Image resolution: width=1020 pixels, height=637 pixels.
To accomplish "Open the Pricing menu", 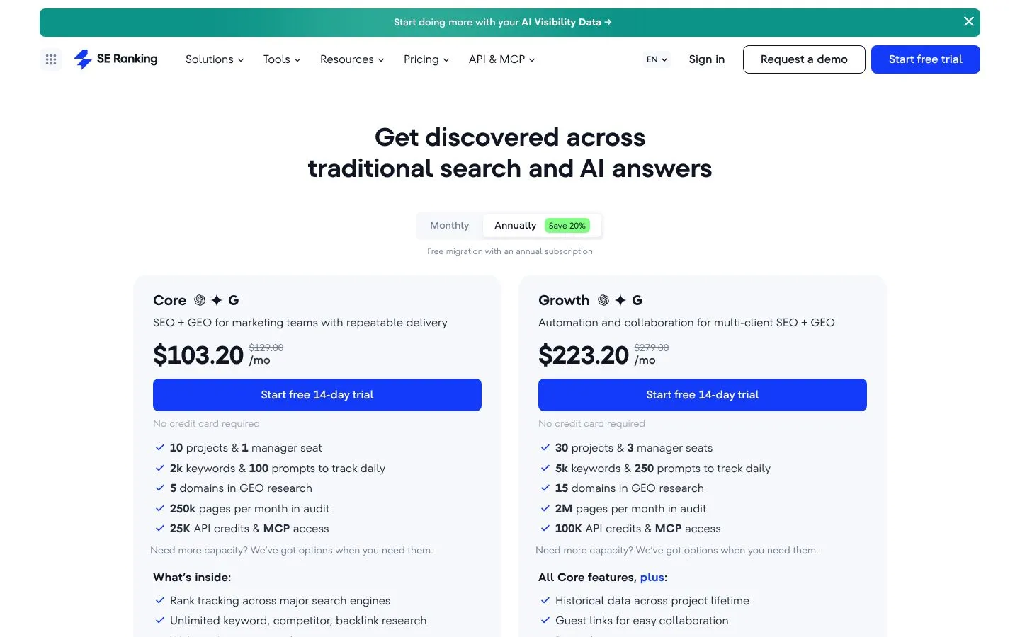I will [x=426, y=59].
